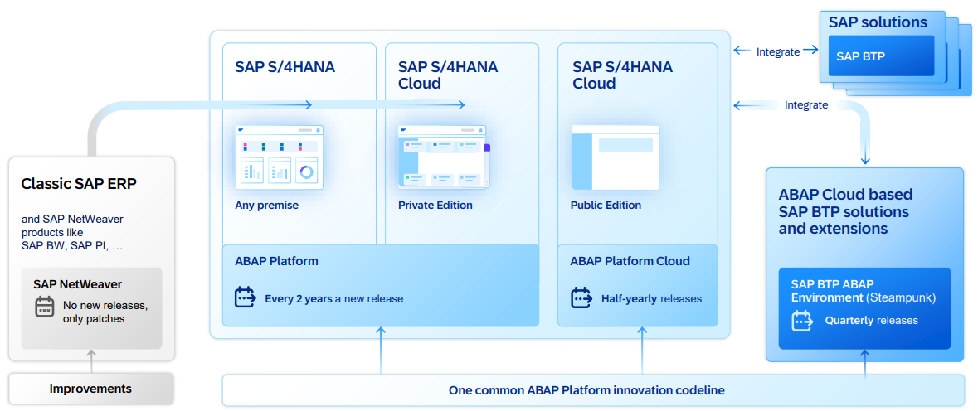Click the 'Any premise' label
This screenshot has height=411, width=978.
pos(266,205)
